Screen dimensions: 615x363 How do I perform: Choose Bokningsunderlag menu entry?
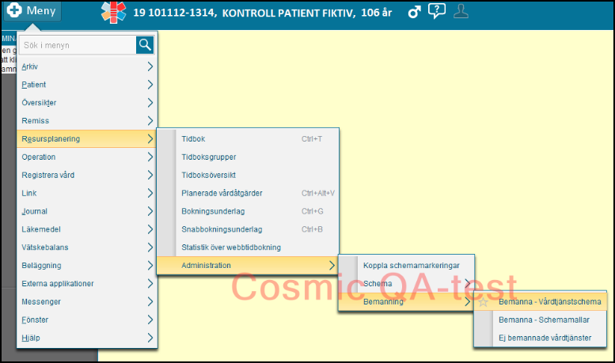tap(213, 211)
